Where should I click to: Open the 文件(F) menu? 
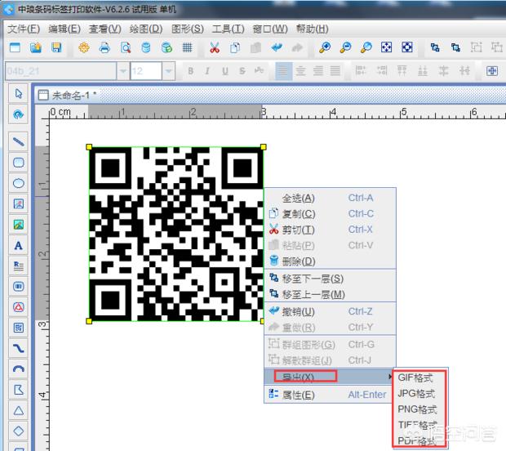pyautogui.click(x=24, y=29)
